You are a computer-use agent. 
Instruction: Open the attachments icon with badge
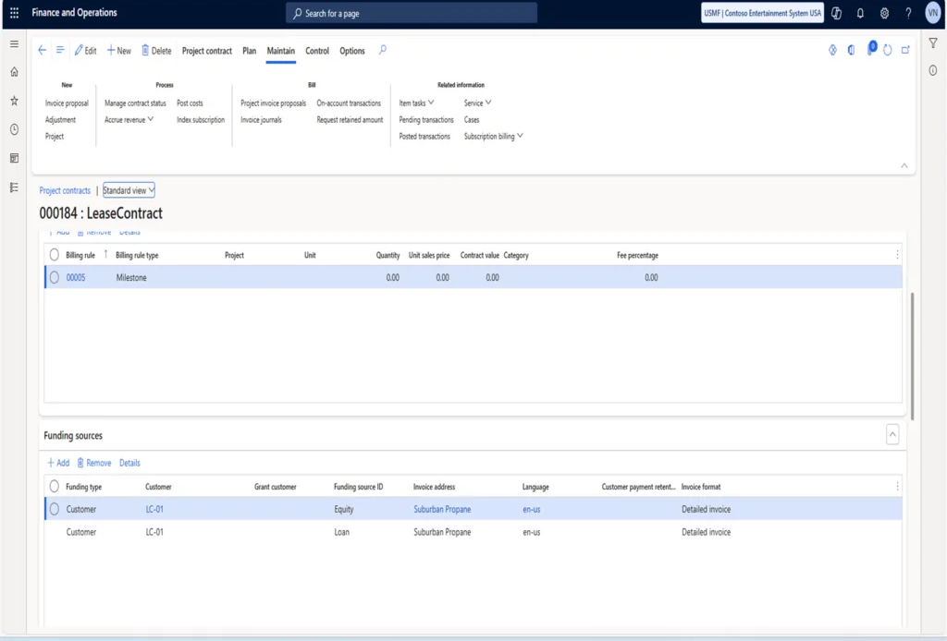point(871,49)
